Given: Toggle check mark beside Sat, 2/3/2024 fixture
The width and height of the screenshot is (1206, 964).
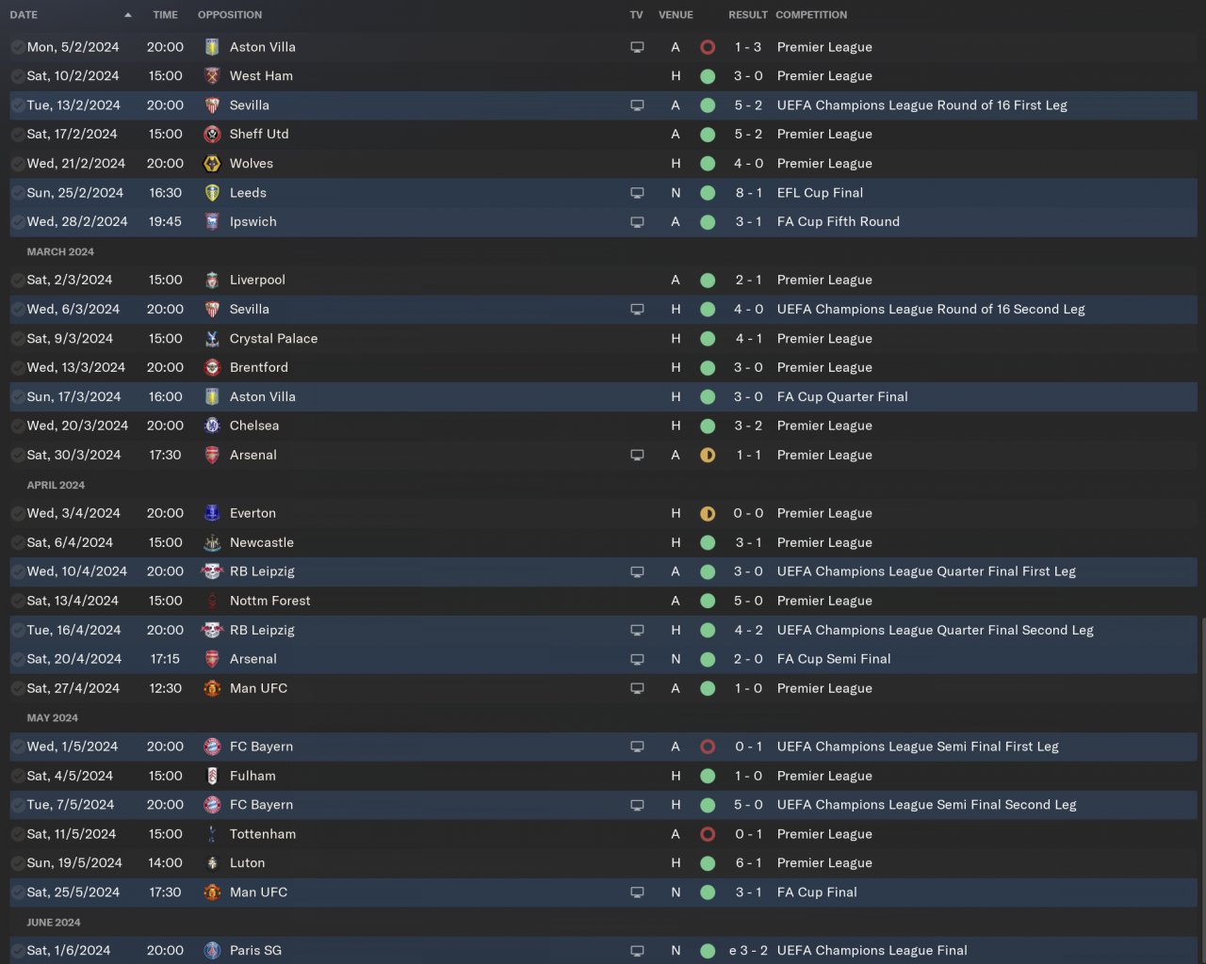Looking at the screenshot, I should tap(17, 281).
